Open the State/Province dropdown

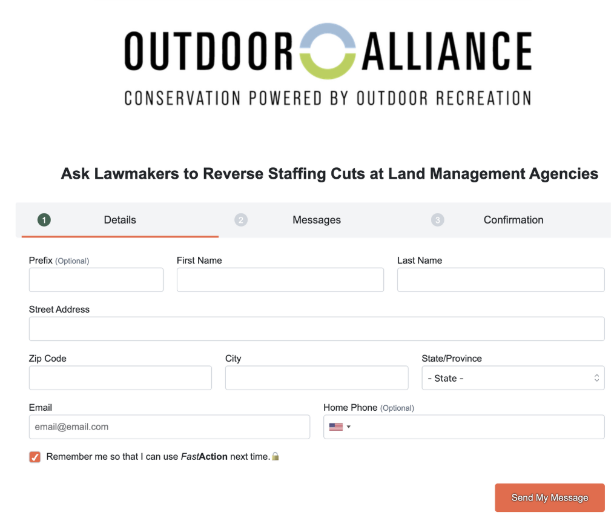click(x=513, y=378)
